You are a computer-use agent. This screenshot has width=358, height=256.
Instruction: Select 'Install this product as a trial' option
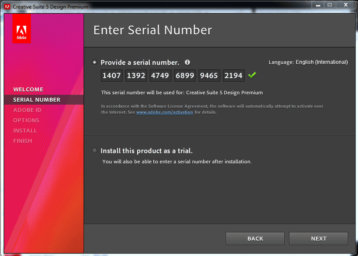click(x=94, y=151)
